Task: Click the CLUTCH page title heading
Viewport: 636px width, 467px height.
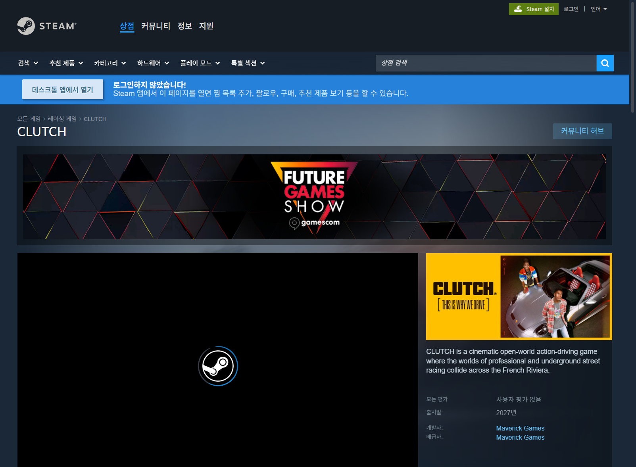Action: 42,132
